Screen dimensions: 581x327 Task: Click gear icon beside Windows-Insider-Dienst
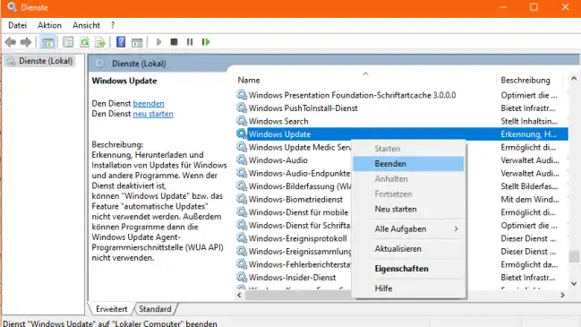[242, 277]
